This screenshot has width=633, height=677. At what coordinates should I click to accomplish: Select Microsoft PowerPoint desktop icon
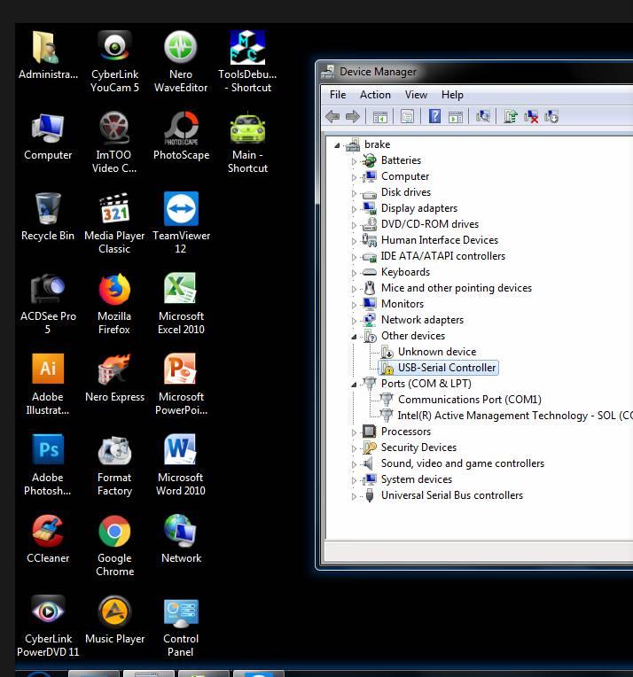[x=181, y=385]
